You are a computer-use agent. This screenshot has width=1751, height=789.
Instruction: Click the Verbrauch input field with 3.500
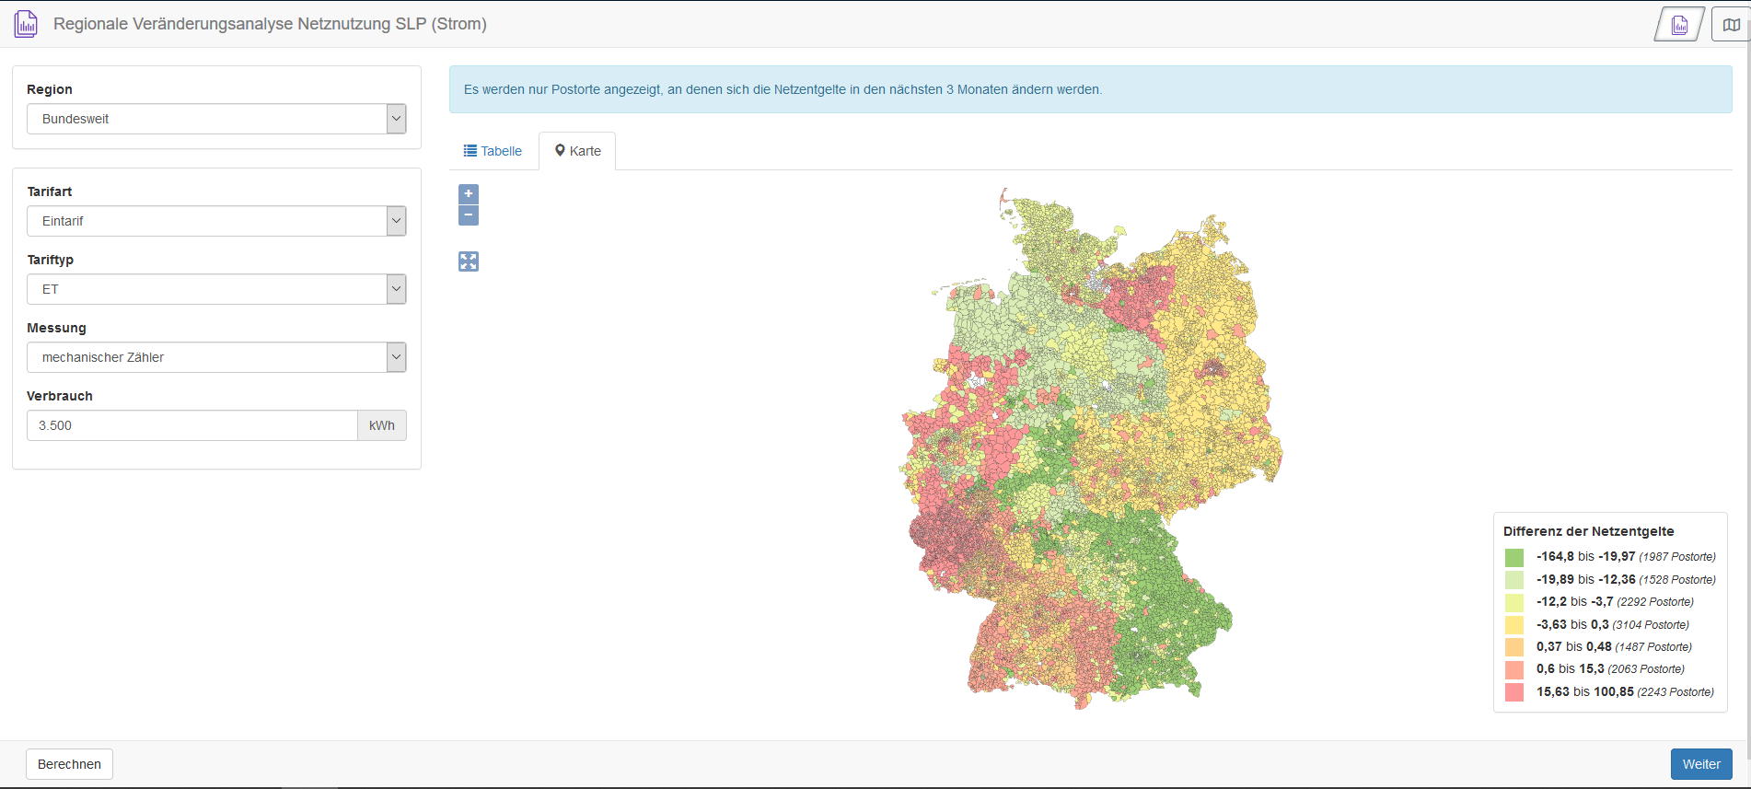tap(192, 425)
